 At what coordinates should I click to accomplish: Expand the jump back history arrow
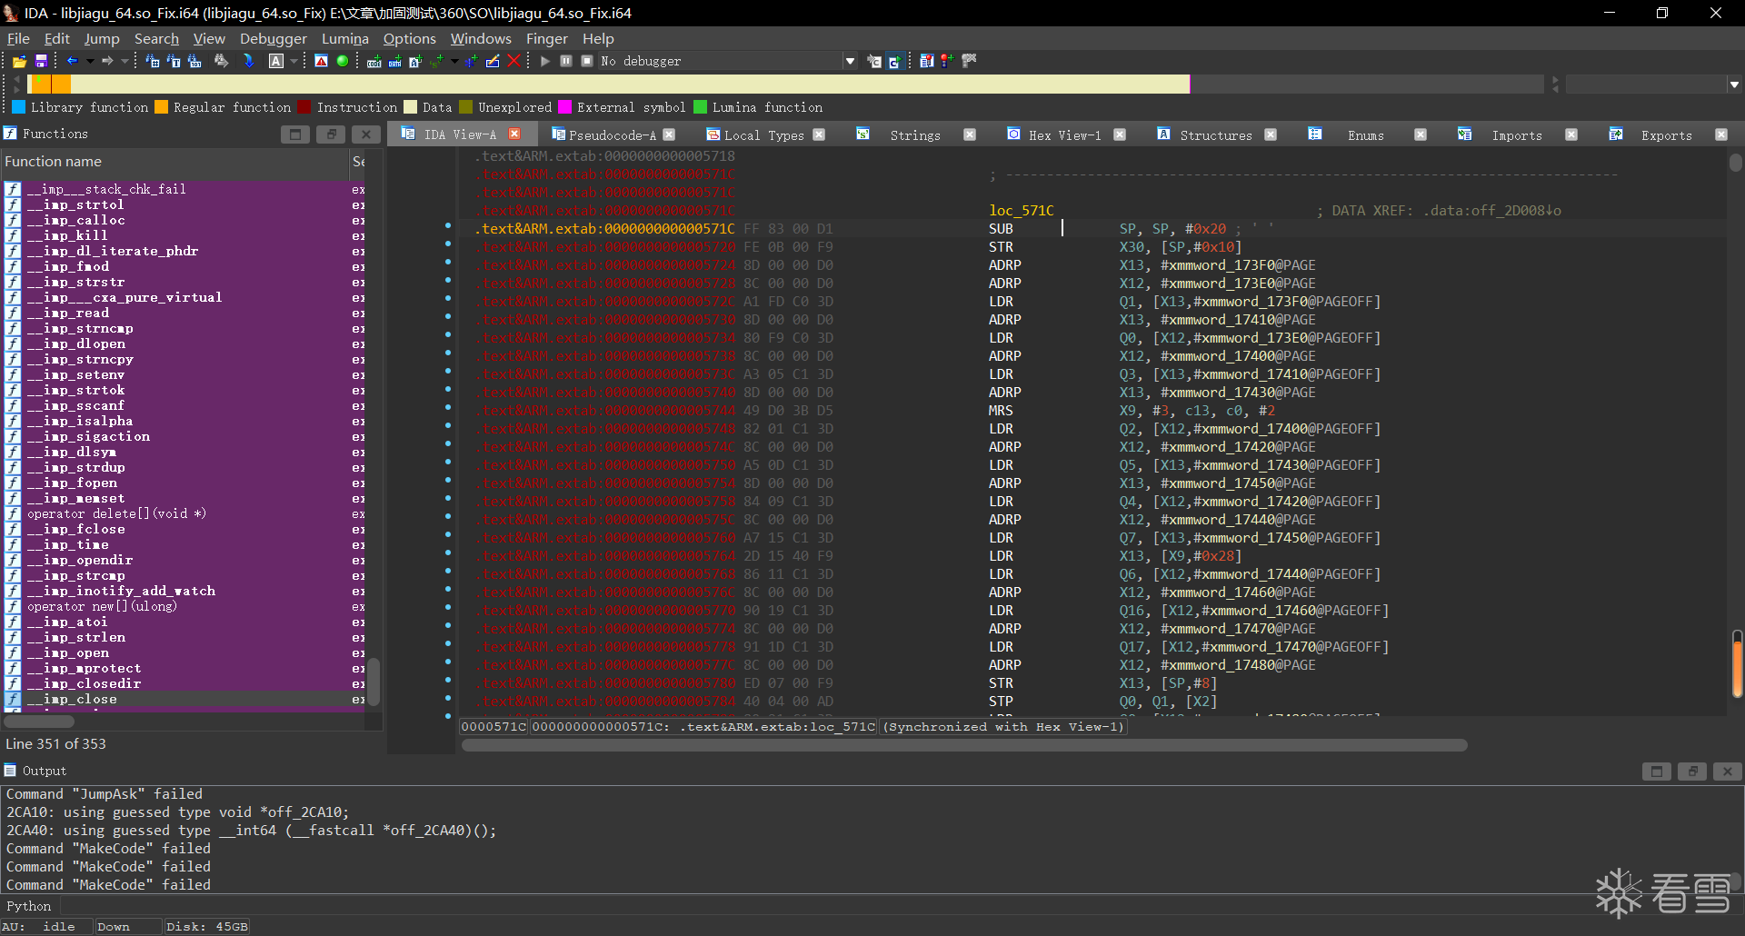[x=90, y=61]
